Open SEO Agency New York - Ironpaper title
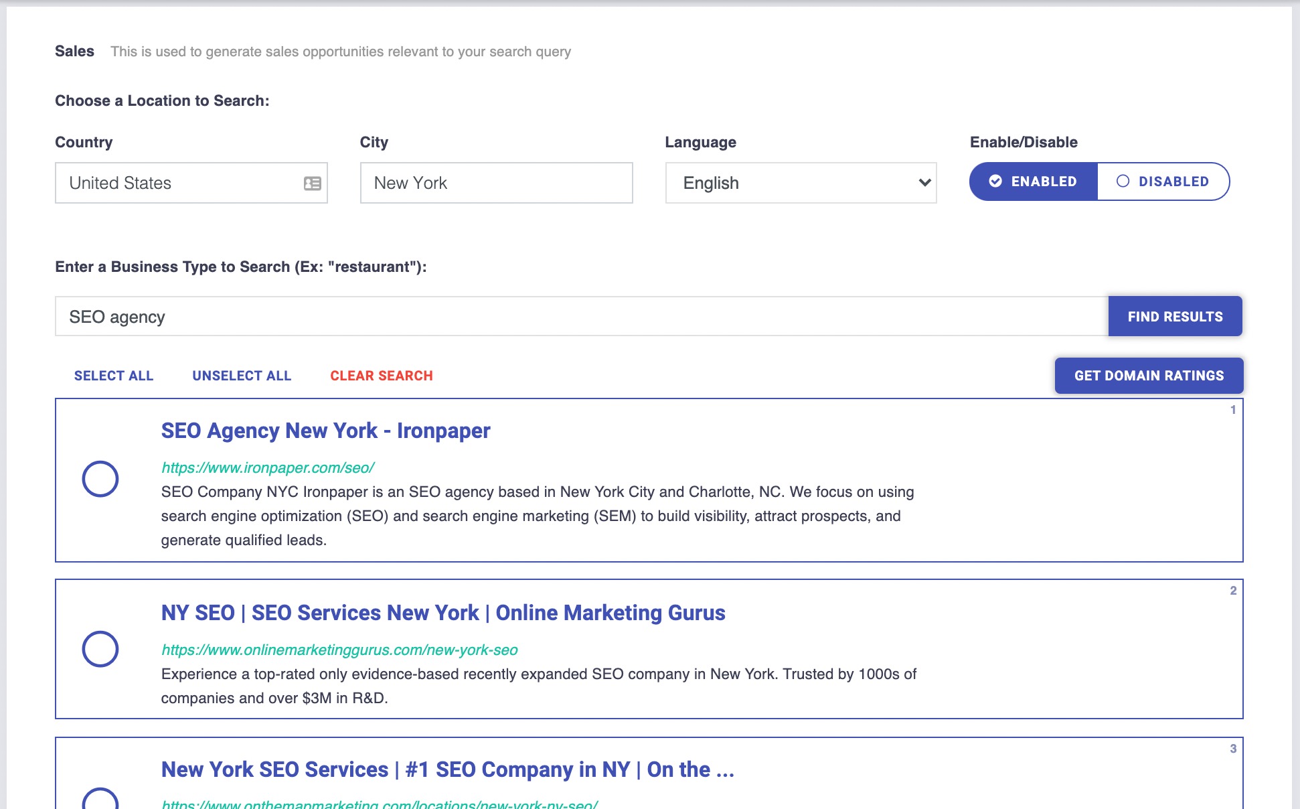 click(x=325, y=431)
